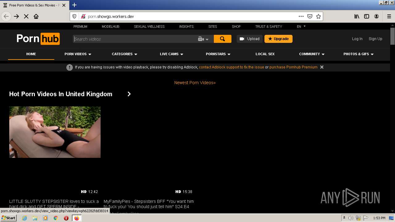This screenshot has width=395, height=222.
Task: Follow the purchase Premium link in notice
Action: (x=293, y=67)
